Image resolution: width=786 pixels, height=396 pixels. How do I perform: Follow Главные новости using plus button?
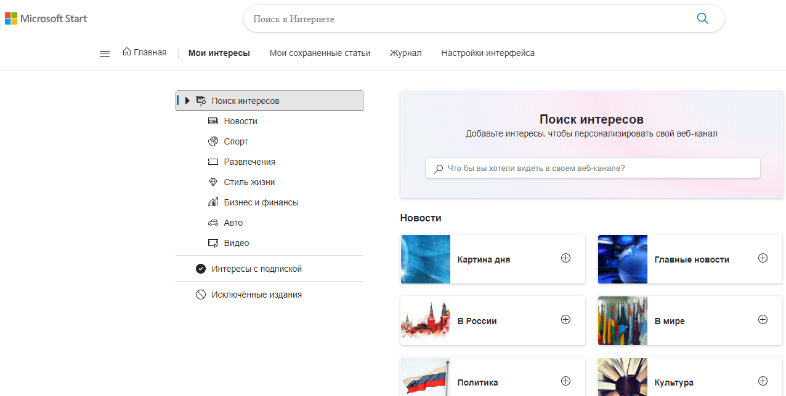[x=763, y=258]
